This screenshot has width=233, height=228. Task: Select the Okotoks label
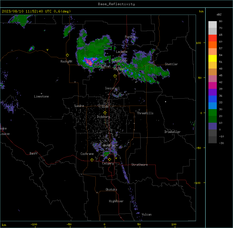(111, 190)
